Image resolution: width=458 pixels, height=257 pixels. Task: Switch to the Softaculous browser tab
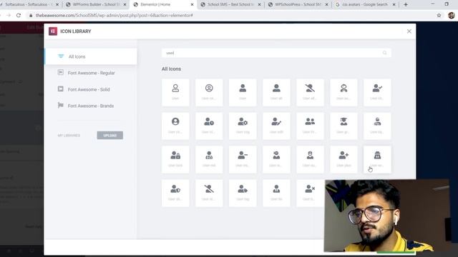[29, 5]
